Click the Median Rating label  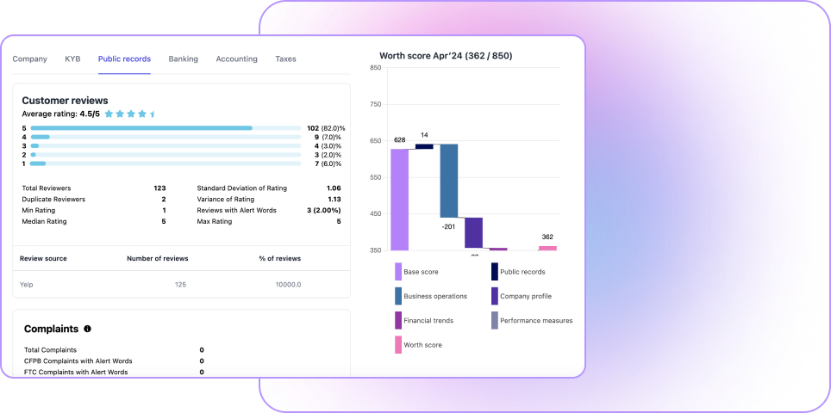pos(45,222)
